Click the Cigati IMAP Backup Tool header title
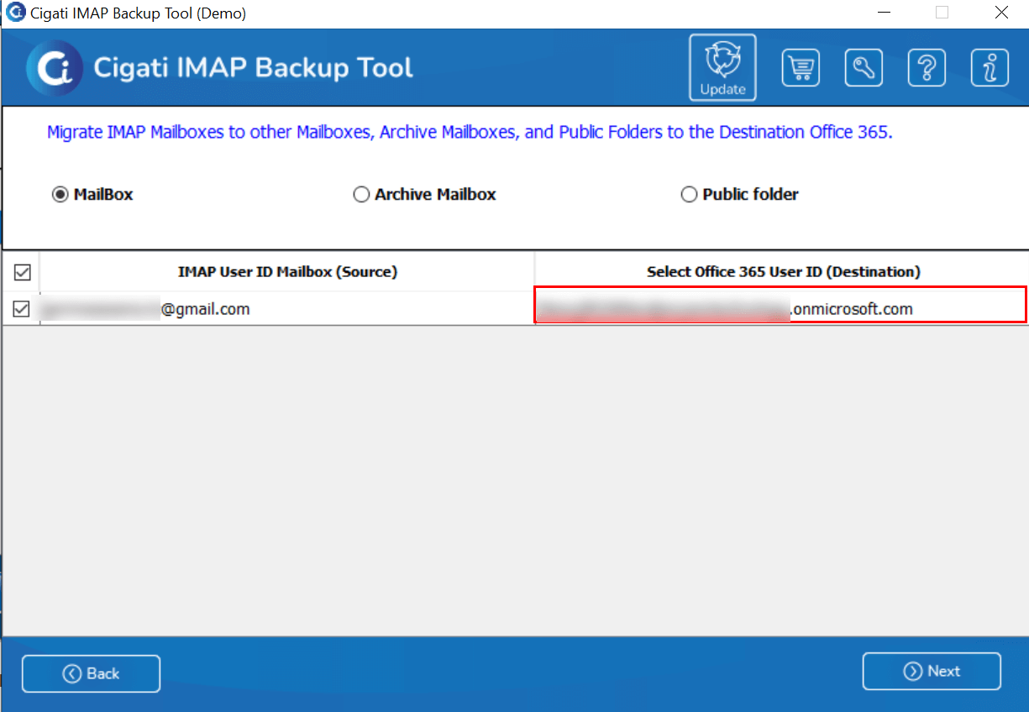 pos(254,68)
